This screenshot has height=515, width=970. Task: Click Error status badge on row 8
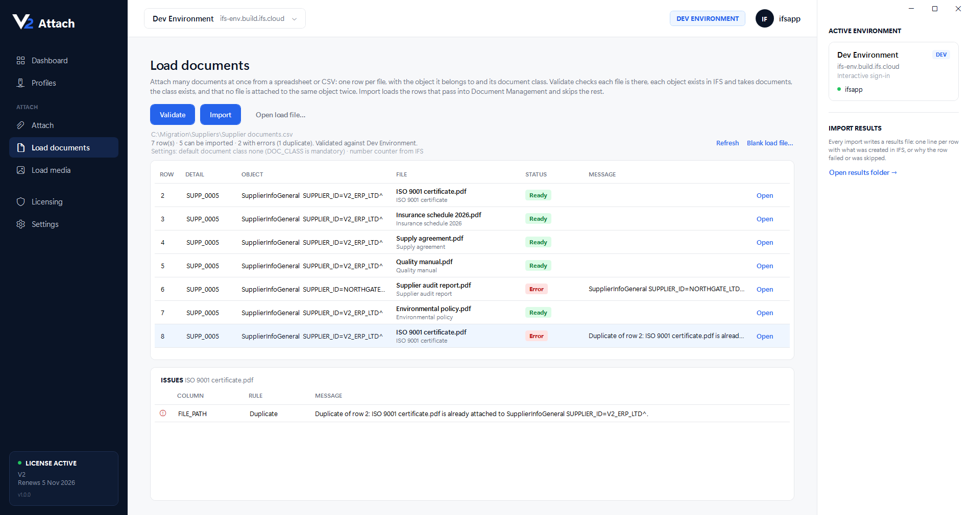(537, 336)
